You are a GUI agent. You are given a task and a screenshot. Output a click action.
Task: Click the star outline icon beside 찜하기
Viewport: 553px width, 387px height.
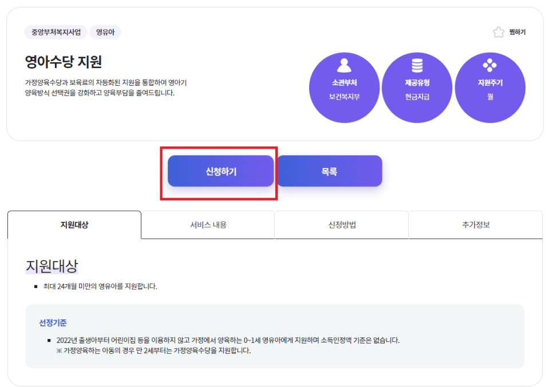(499, 32)
